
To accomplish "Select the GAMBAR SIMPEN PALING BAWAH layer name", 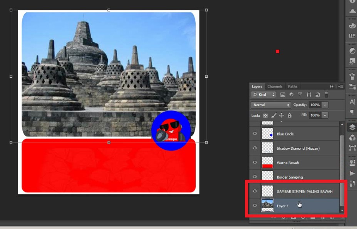I will (x=304, y=191).
